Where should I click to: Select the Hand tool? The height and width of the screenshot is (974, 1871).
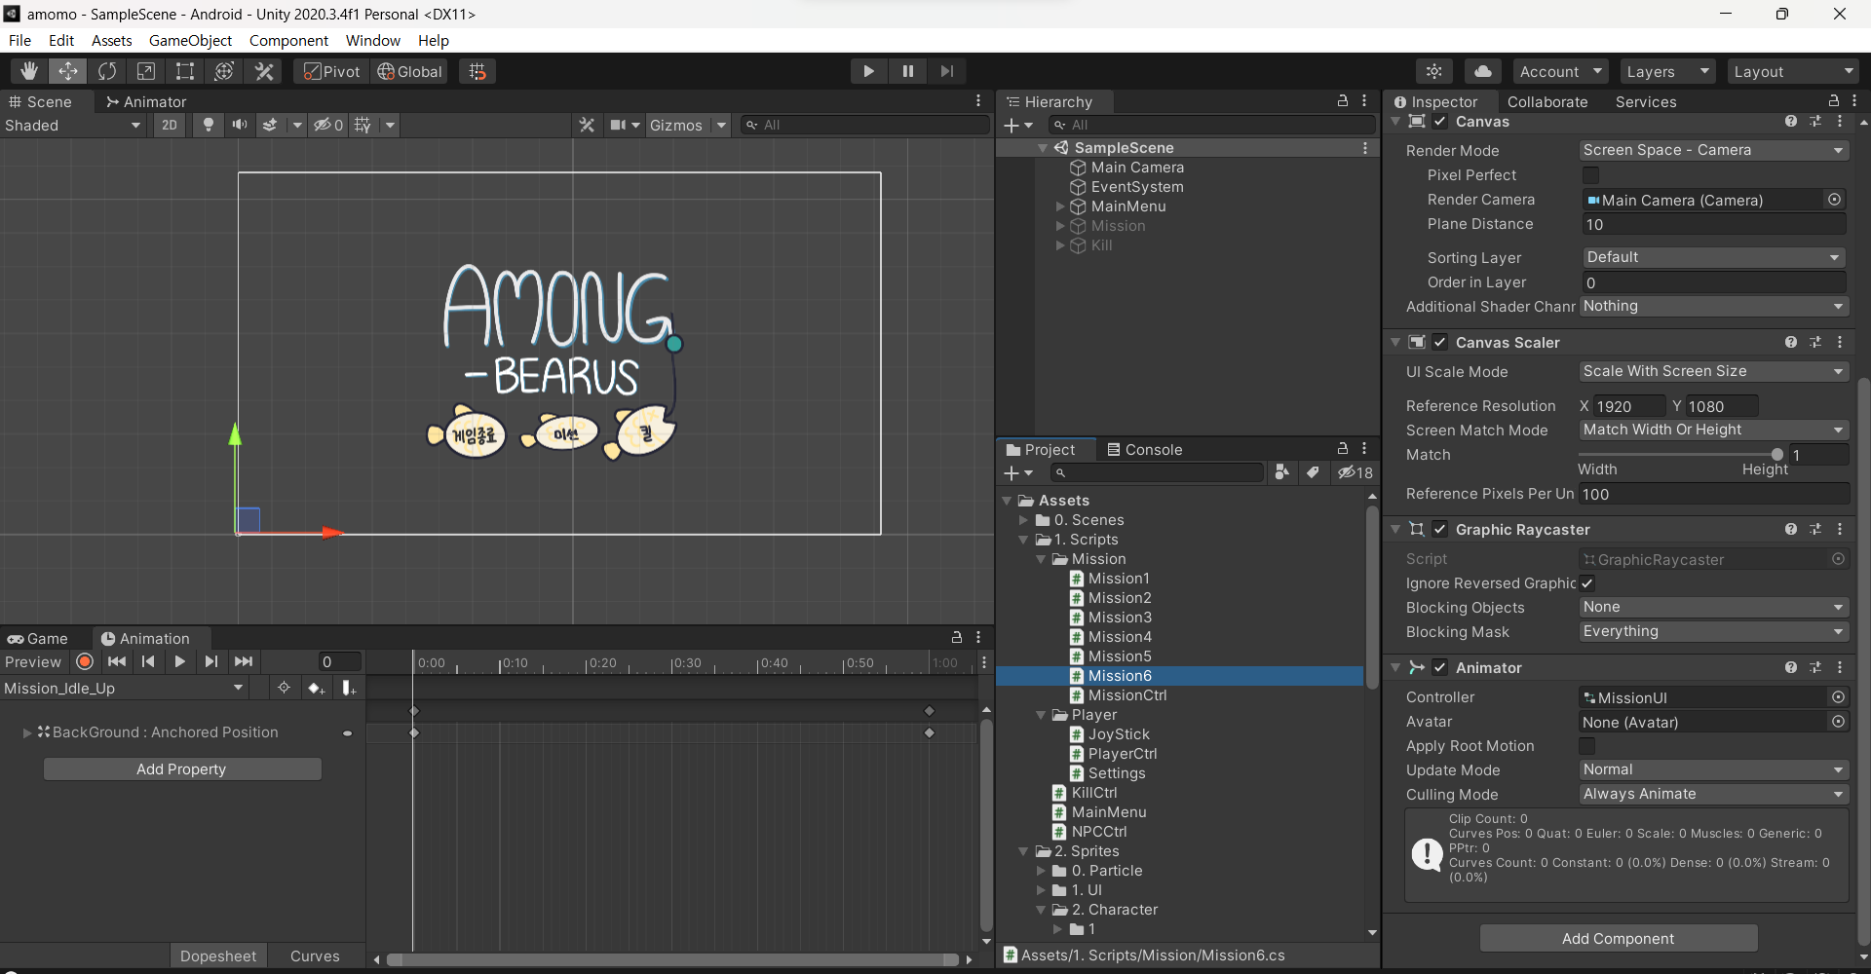tap(29, 71)
